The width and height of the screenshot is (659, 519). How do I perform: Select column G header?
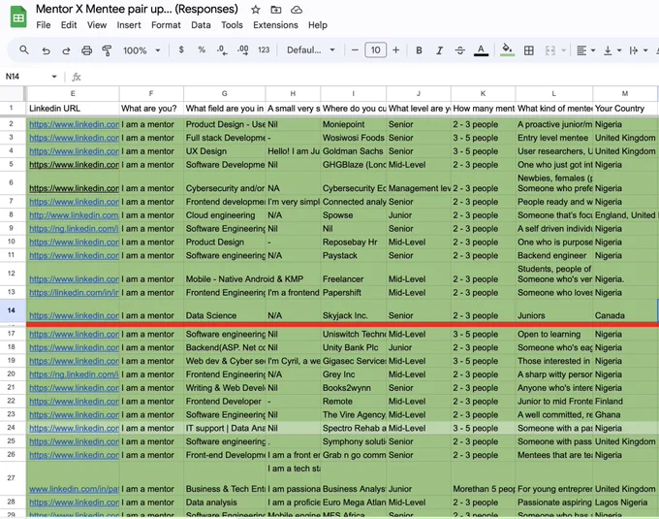pos(225,93)
